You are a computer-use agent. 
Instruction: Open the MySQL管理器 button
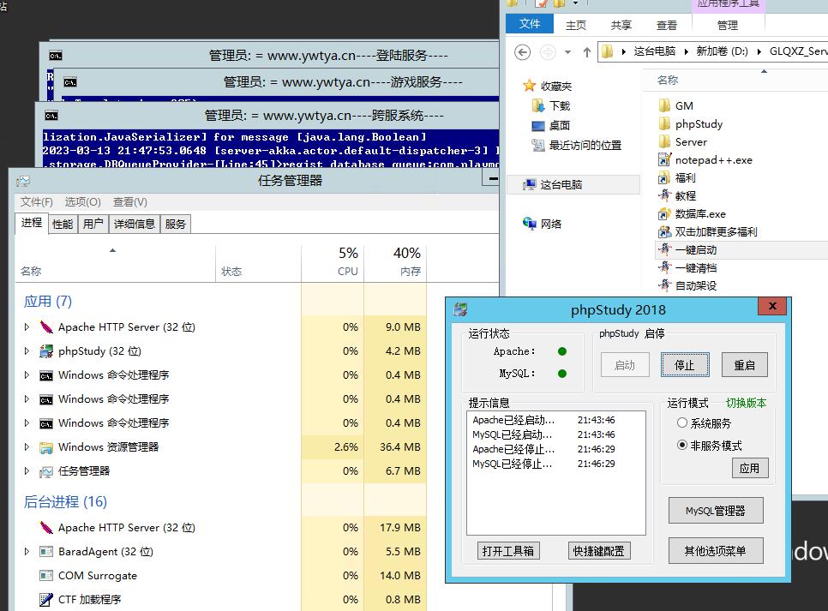(716, 510)
